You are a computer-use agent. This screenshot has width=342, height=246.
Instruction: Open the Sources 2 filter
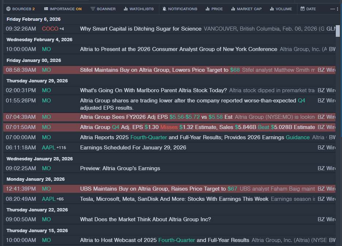click(x=20, y=9)
